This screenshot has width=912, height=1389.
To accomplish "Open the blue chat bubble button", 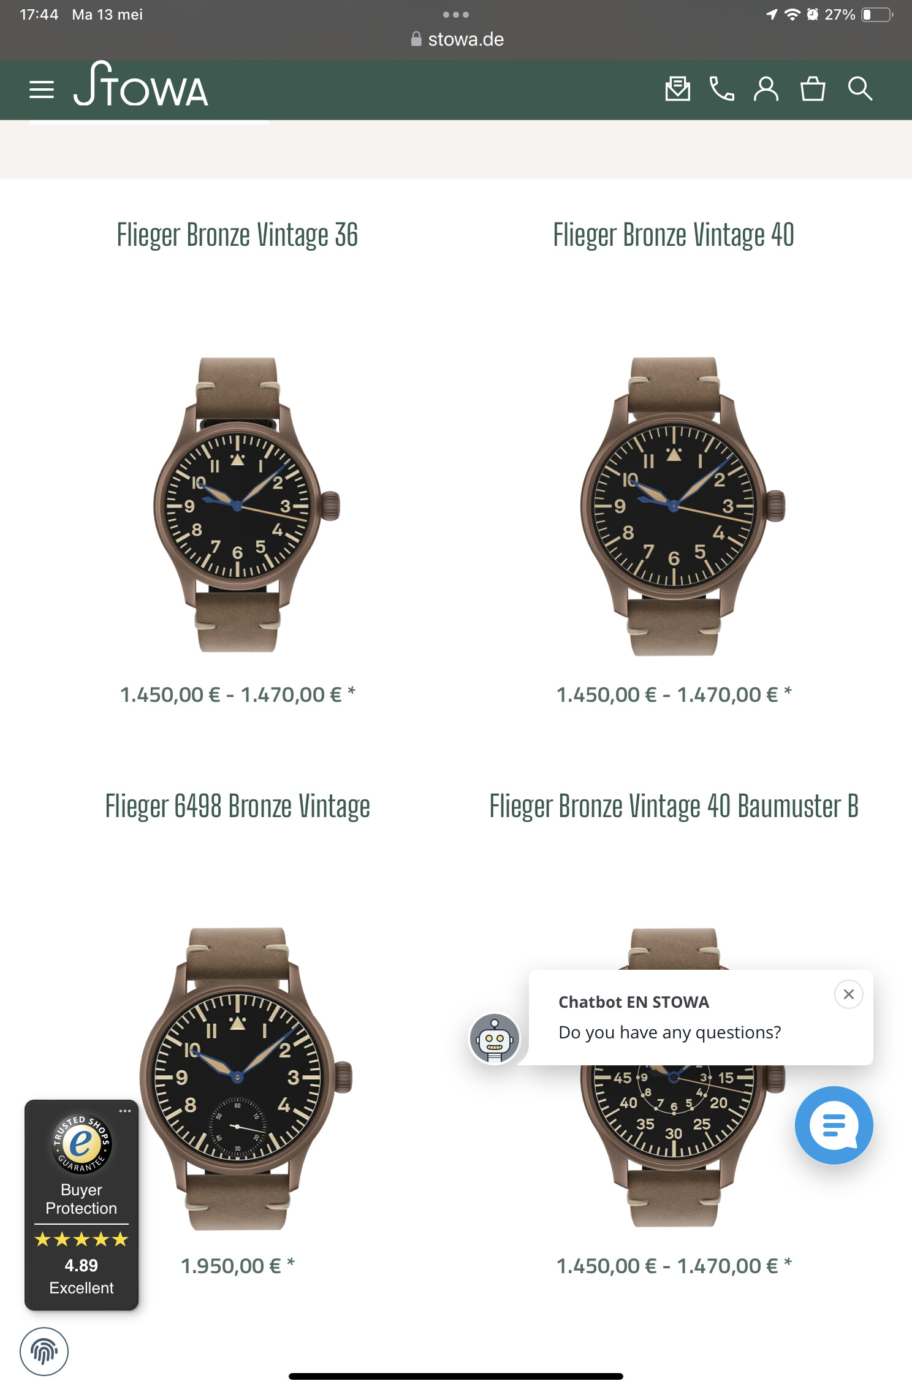I will click(x=834, y=1125).
